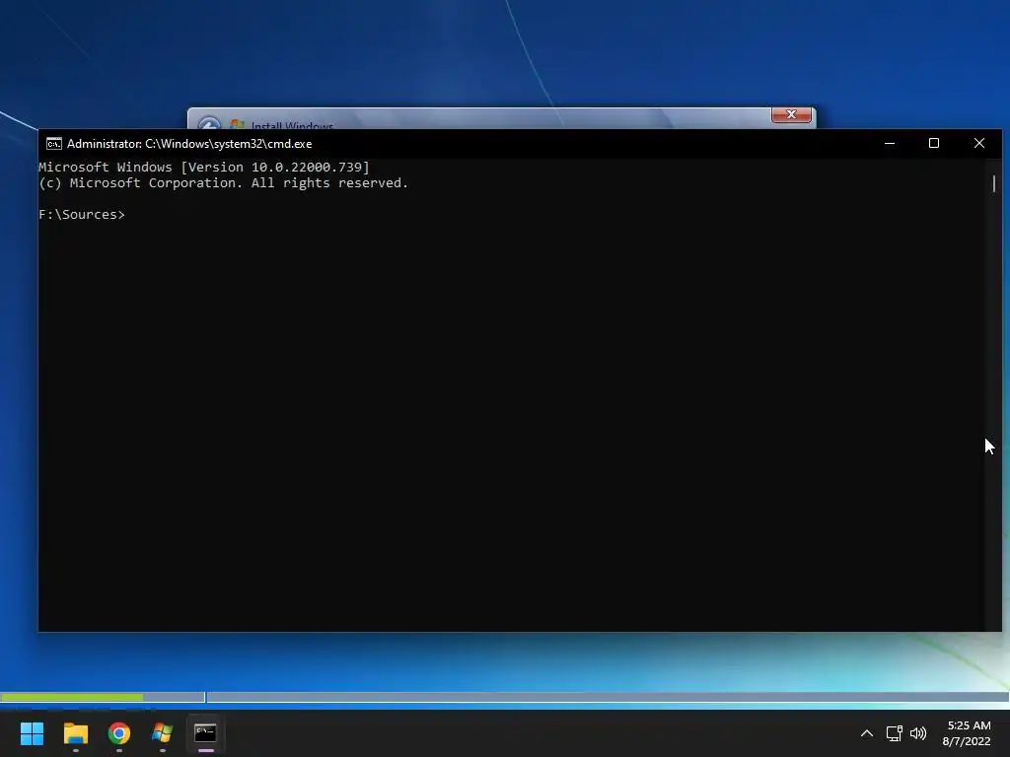Select the Command Prompt taskbar icon
Screen dimensions: 1010x757
click(205, 733)
